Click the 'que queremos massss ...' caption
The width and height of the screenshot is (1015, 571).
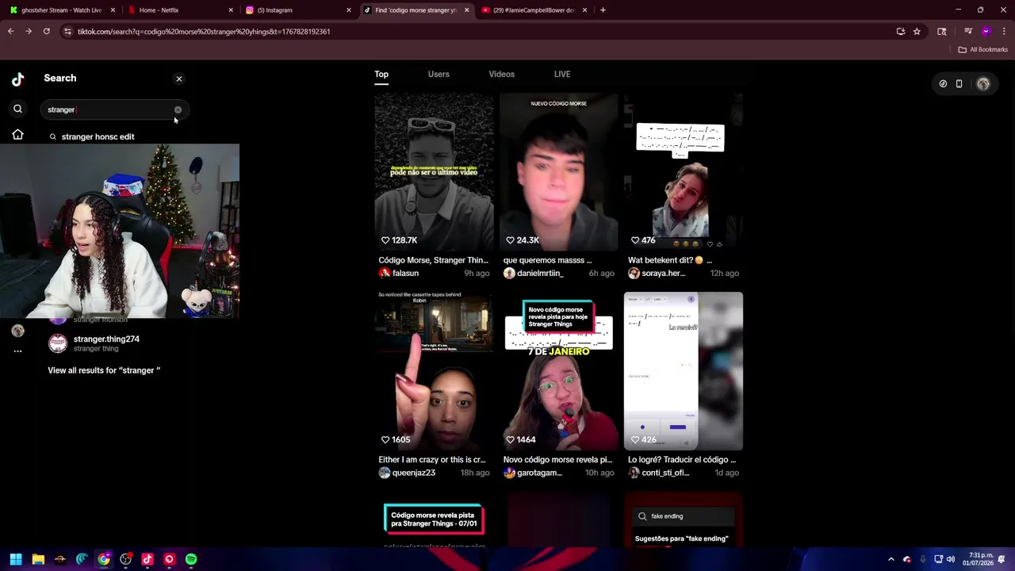pyautogui.click(x=547, y=260)
